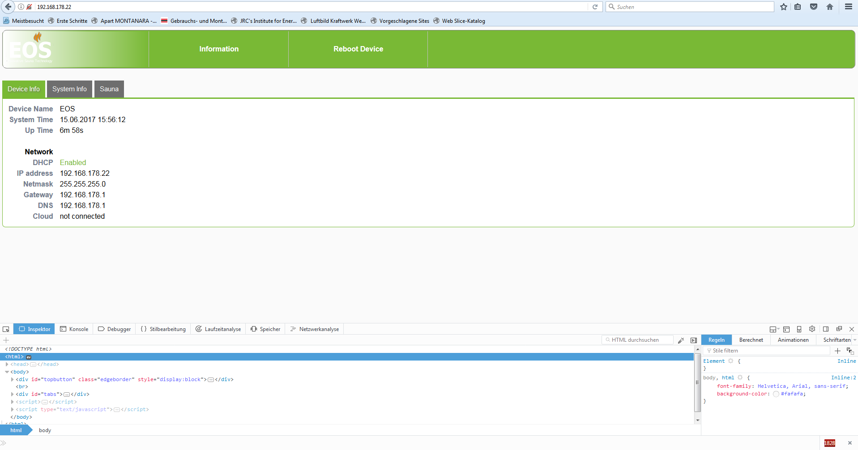Click the Information button
The height and width of the screenshot is (450, 858).
coord(219,49)
